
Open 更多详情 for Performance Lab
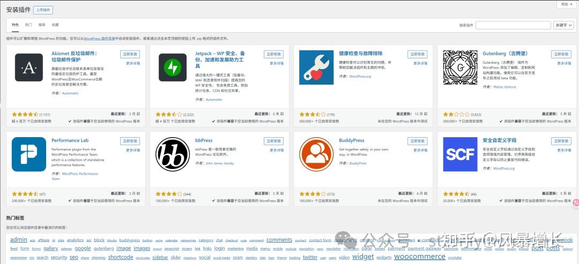tap(133, 150)
